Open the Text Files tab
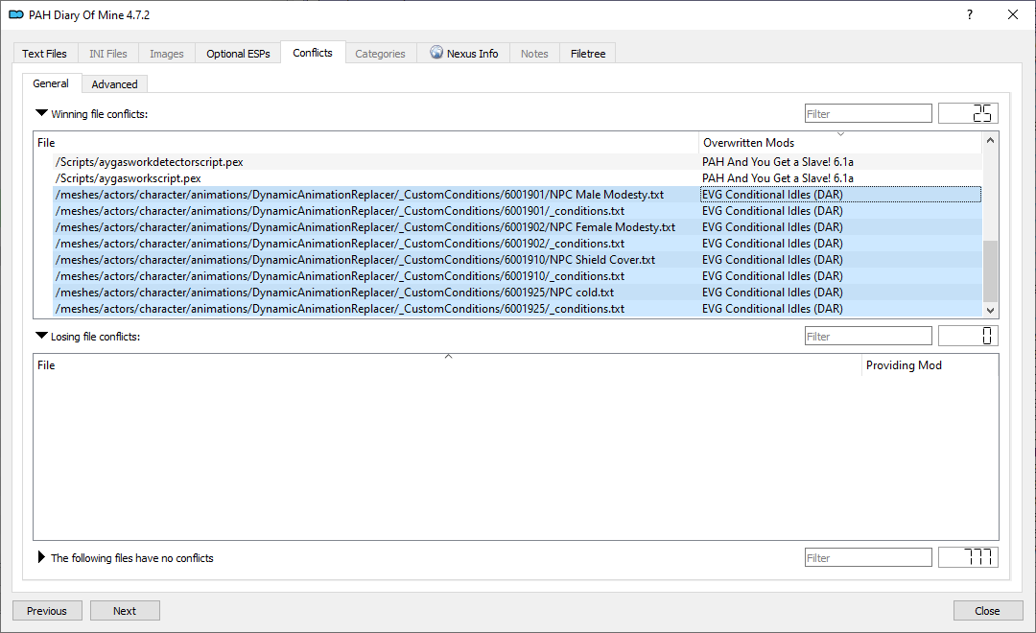The height and width of the screenshot is (633, 1036). pyautogui.click(x=45, y=54)
